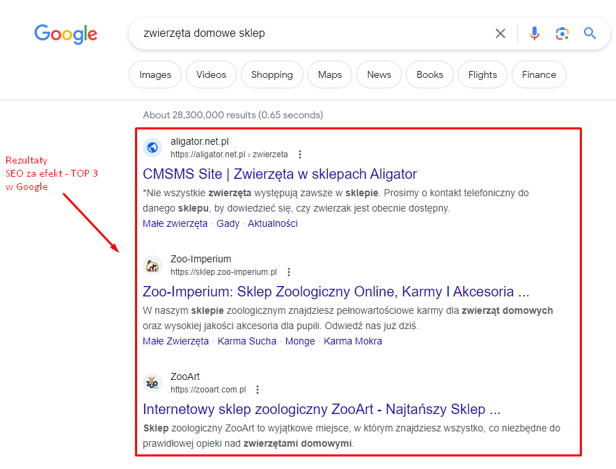Click the Zoo-Imperium favicon
The width and height of the screenshot is (616, 469).
coord(152,266)
